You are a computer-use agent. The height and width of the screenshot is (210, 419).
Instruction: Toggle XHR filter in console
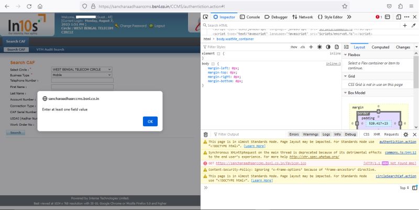tap(377, 134)
